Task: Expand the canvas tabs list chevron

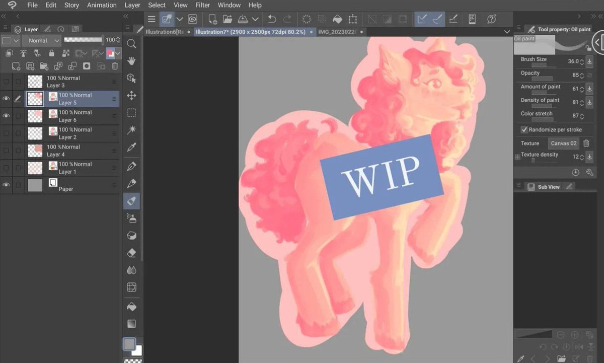Action: (x=507, y=32)
